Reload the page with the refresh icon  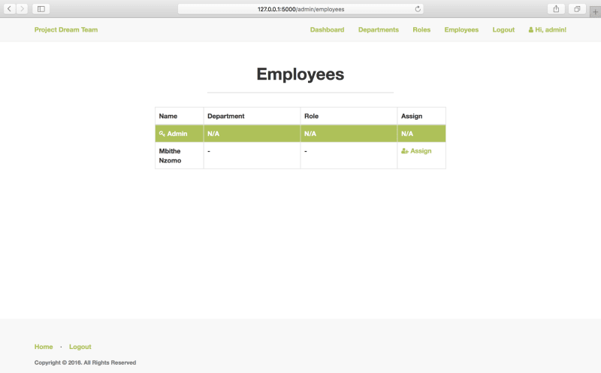pyautogui.click(x=418, y=9)
